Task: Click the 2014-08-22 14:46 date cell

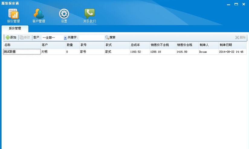Action: [x=232, y=52]
